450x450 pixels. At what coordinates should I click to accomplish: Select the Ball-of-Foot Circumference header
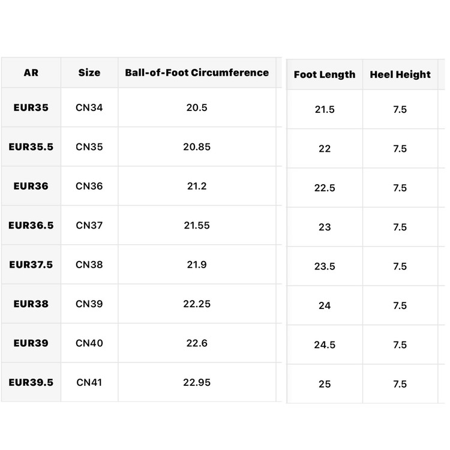click(197, 73)
